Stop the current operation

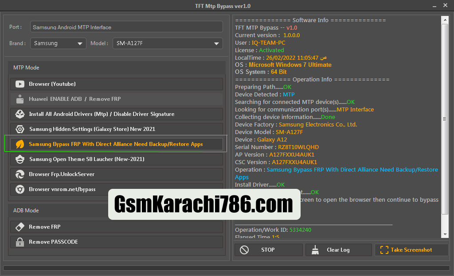[x=268, y=250]
